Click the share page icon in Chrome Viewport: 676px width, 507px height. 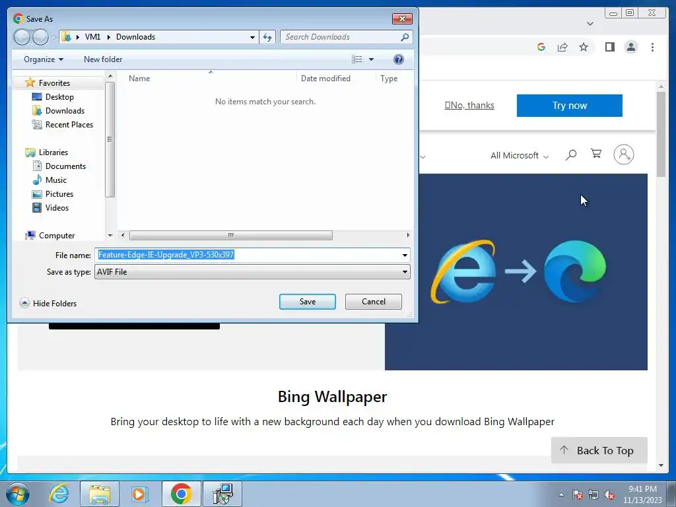[x=562, y=47]
